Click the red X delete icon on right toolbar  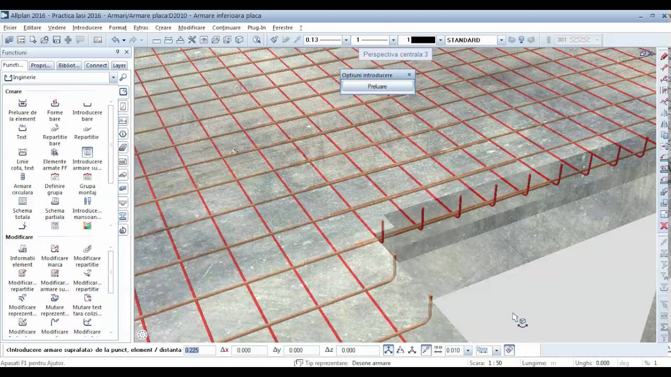pyautogui.click(x=664, y=226)
